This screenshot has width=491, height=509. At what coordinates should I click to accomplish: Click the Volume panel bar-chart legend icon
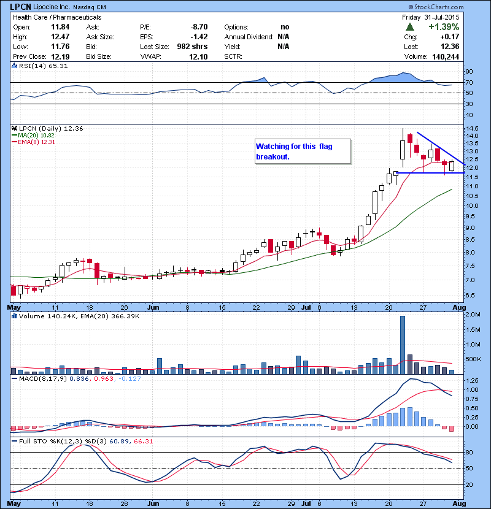point(14,316)
